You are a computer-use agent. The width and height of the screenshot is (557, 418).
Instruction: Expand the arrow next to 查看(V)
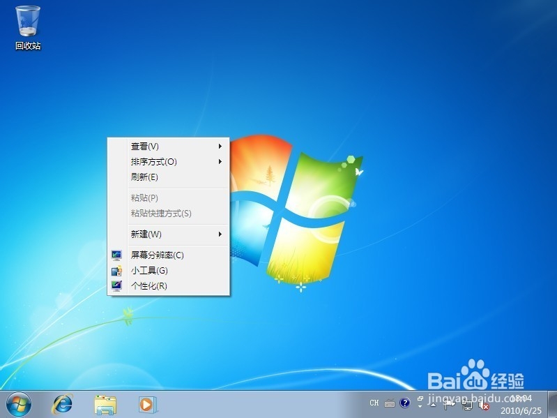tap(220, 146)
